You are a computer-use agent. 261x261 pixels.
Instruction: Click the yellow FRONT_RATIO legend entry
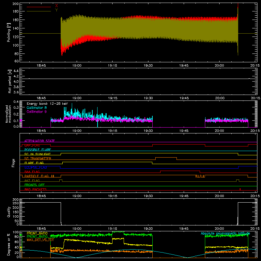click(x=37, y=233)
